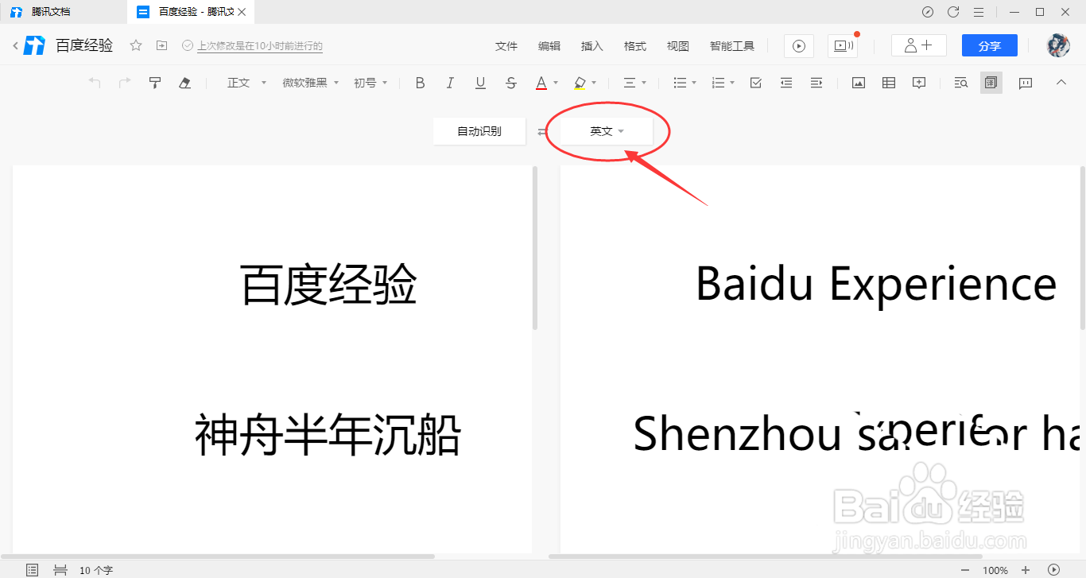Click the undo arrow in toolbar
Screen dimensions: 1086x578
click(x=95, y=83)
